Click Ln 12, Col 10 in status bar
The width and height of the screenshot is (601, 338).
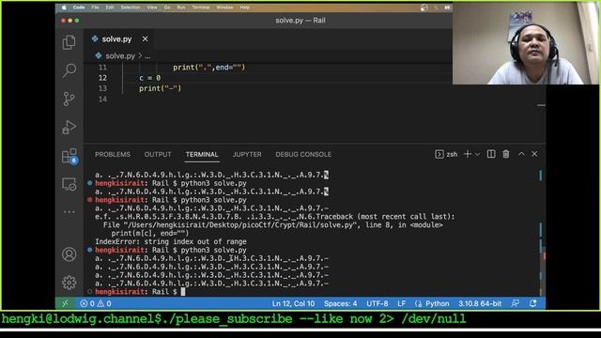coord(293,303)
